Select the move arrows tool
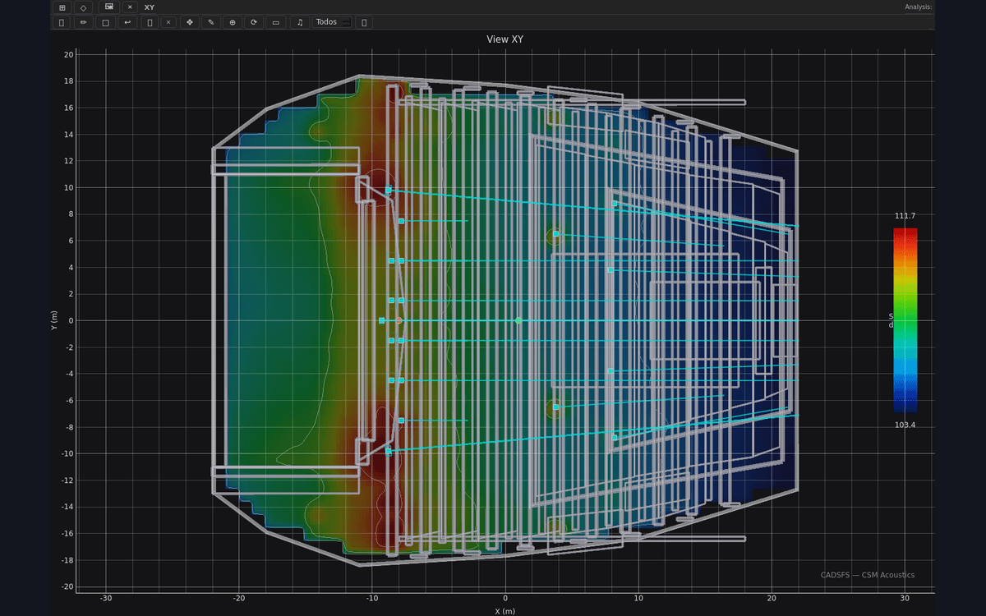Viewport: 986px width, 616px height. [190, 22]
